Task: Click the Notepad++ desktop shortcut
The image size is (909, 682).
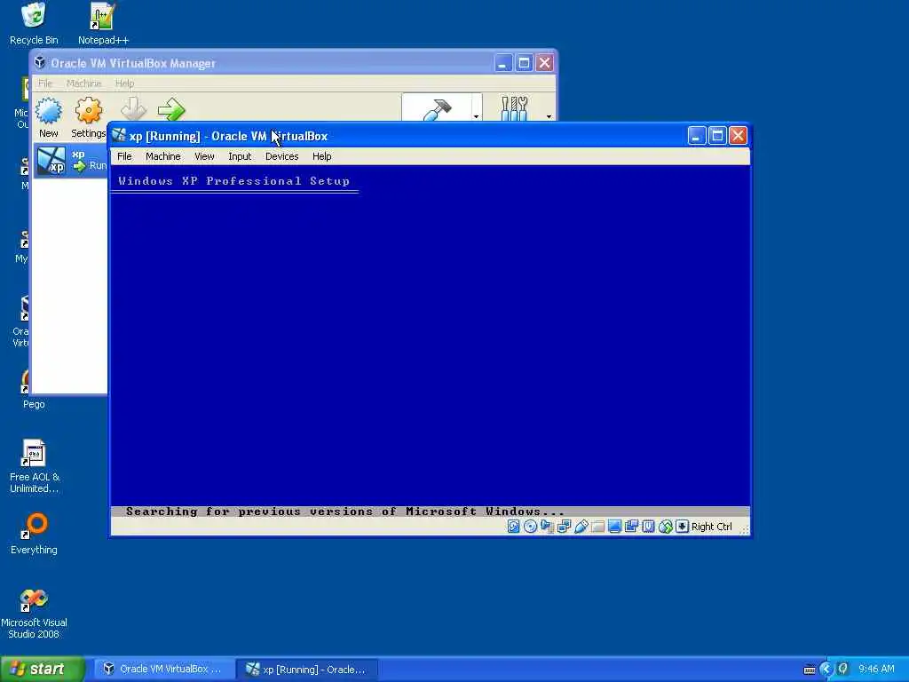Action: (103, 24)
